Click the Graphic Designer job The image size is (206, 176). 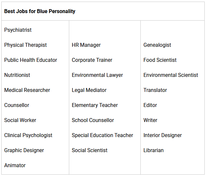24,150
